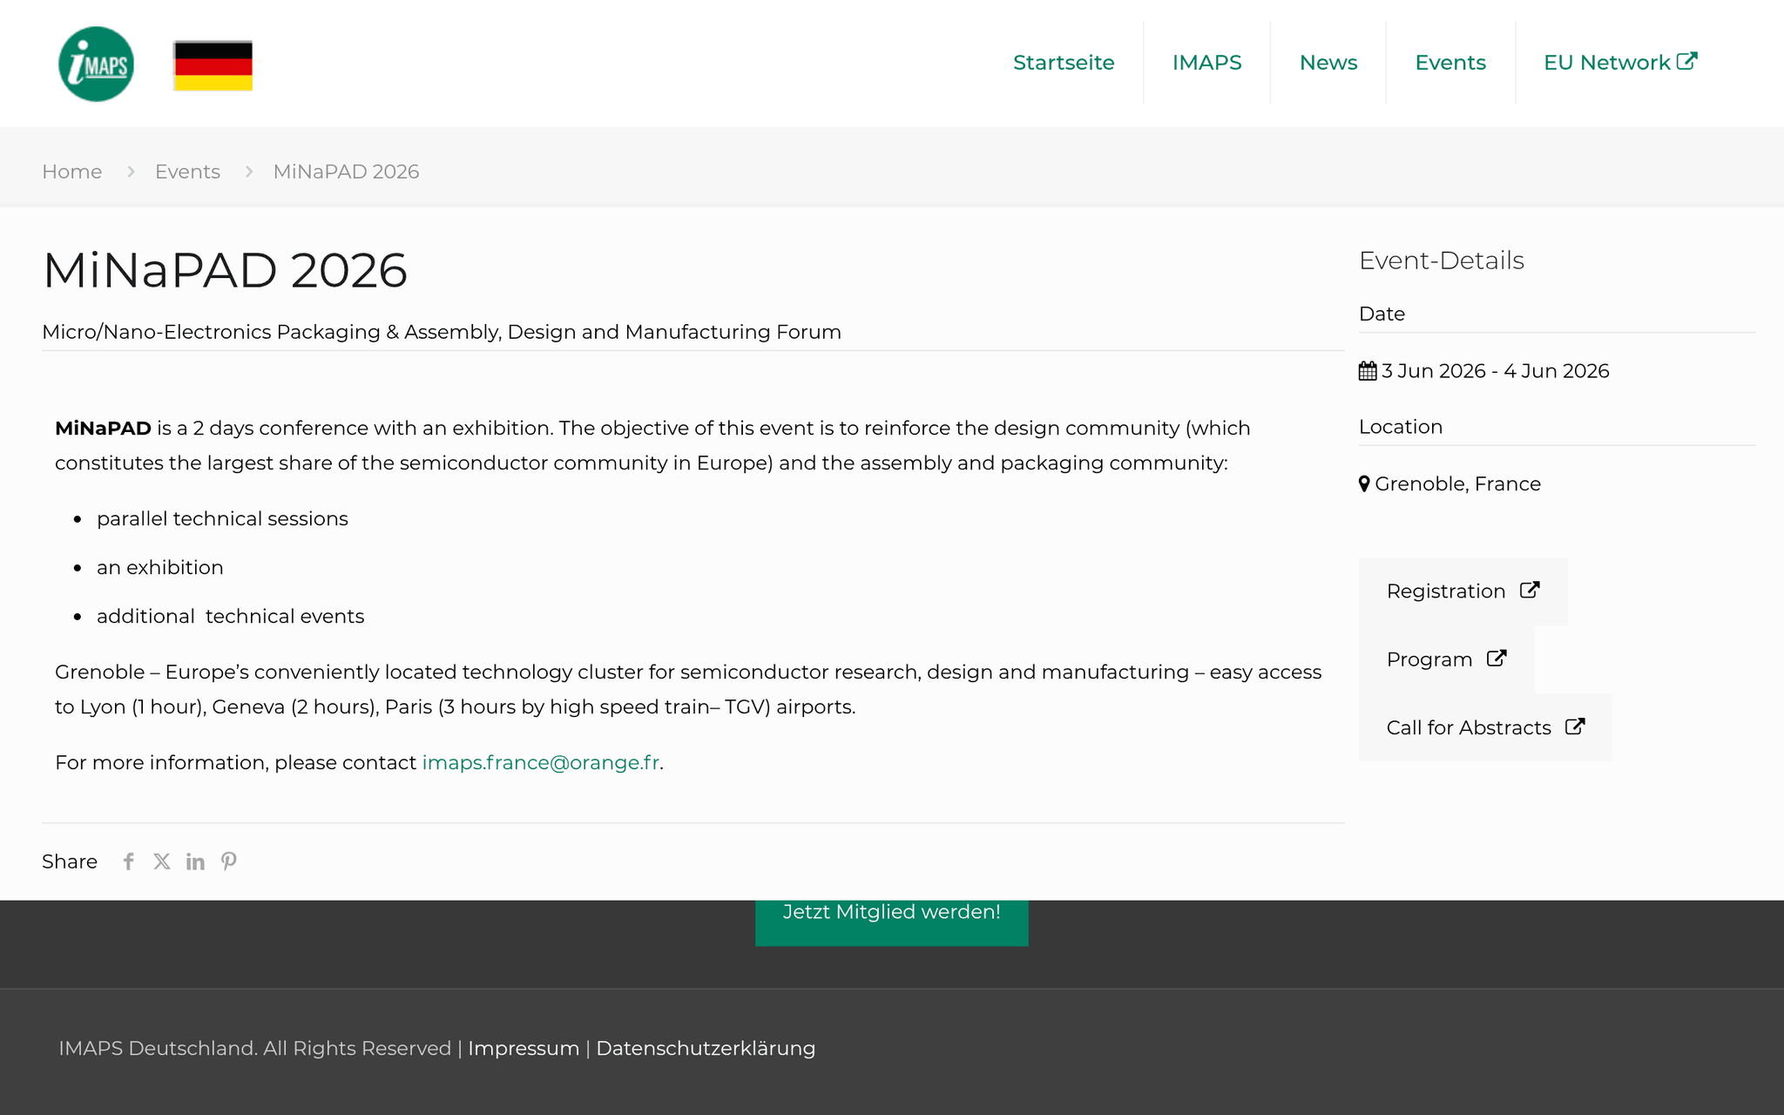Image resolution: width=1784 pixels, height=1115 pixels.
Task: Open the Events navigation menu item
Action: tap(1450, 63)
